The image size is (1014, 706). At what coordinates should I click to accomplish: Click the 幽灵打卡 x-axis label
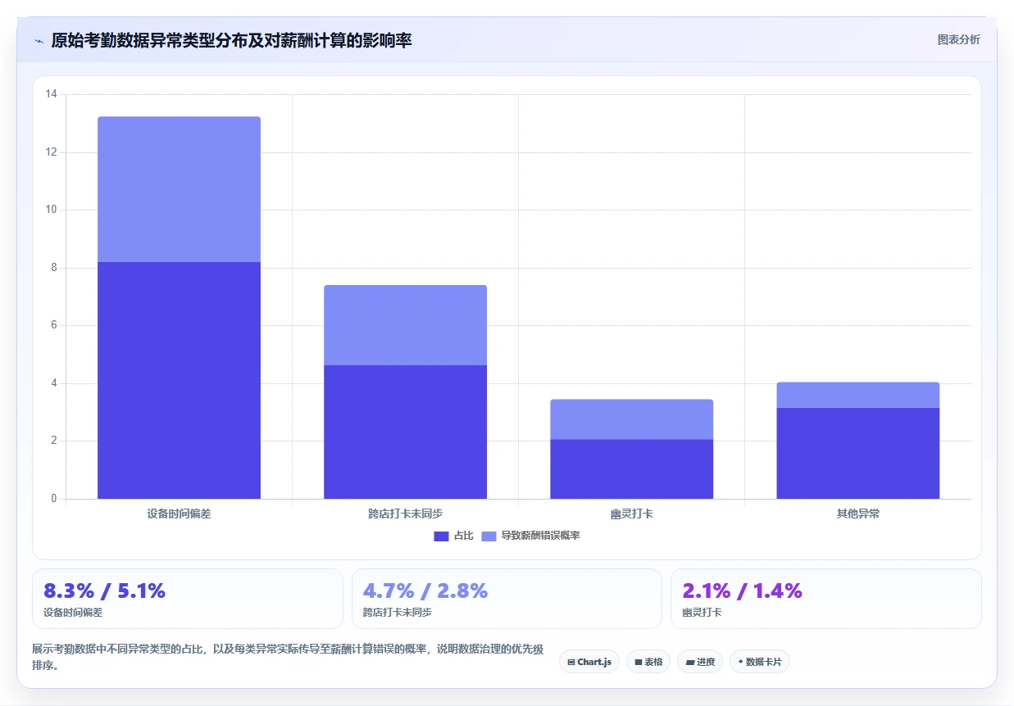631,514
